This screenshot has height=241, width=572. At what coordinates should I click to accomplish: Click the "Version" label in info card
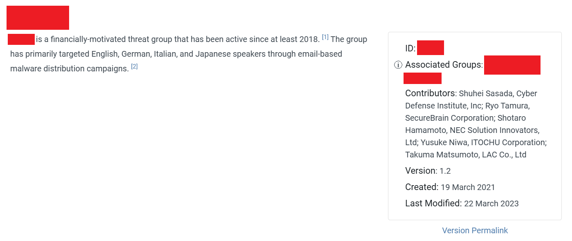pos(420,170)
